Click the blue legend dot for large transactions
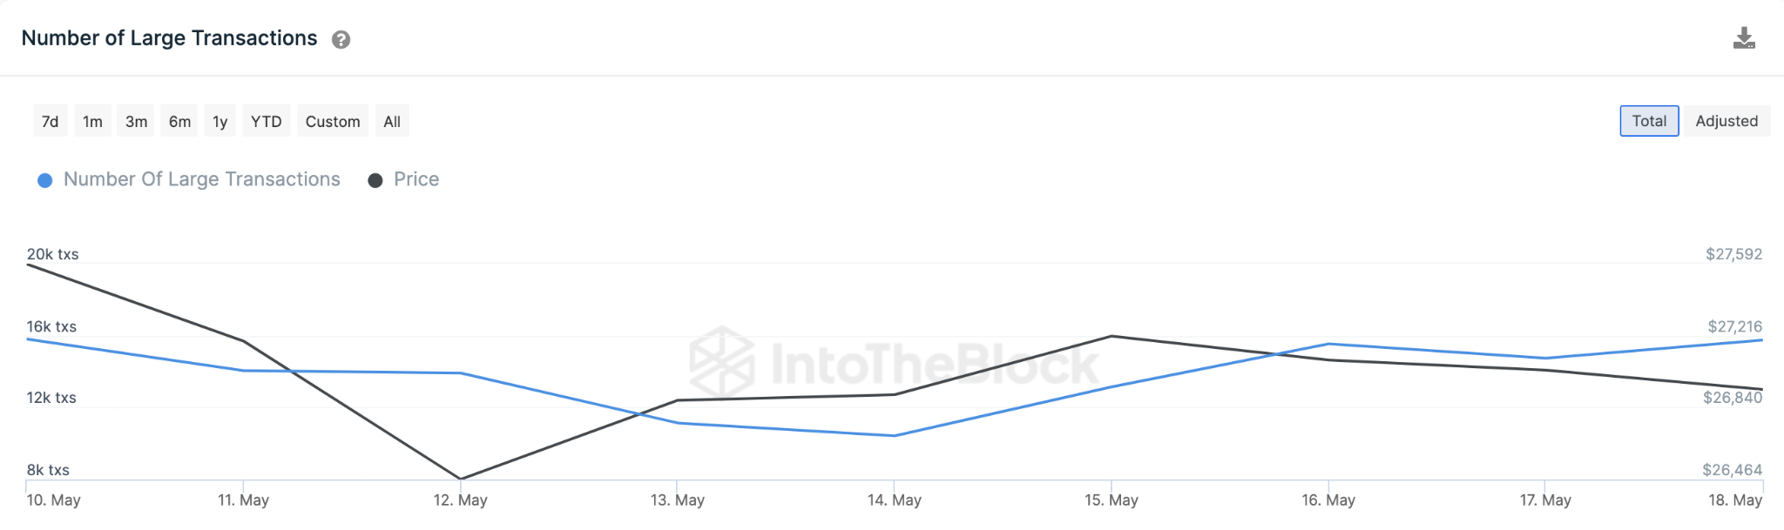1784x530 pixels. point(44,179)
